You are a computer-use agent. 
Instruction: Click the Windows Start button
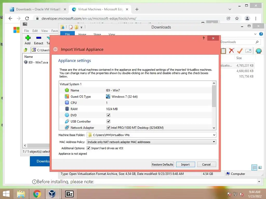pyautogui.click(x=6, y=194)
